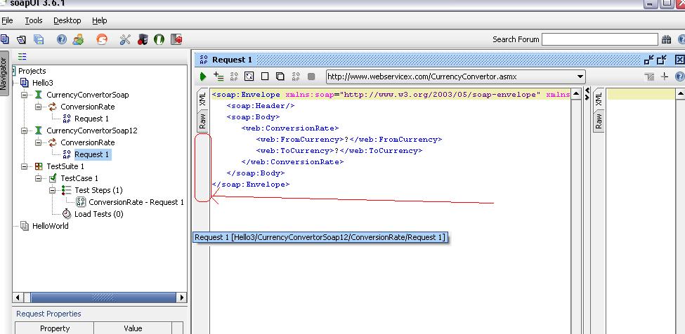
Task: Click the online help question mark icon
Action: pos(61,39)
